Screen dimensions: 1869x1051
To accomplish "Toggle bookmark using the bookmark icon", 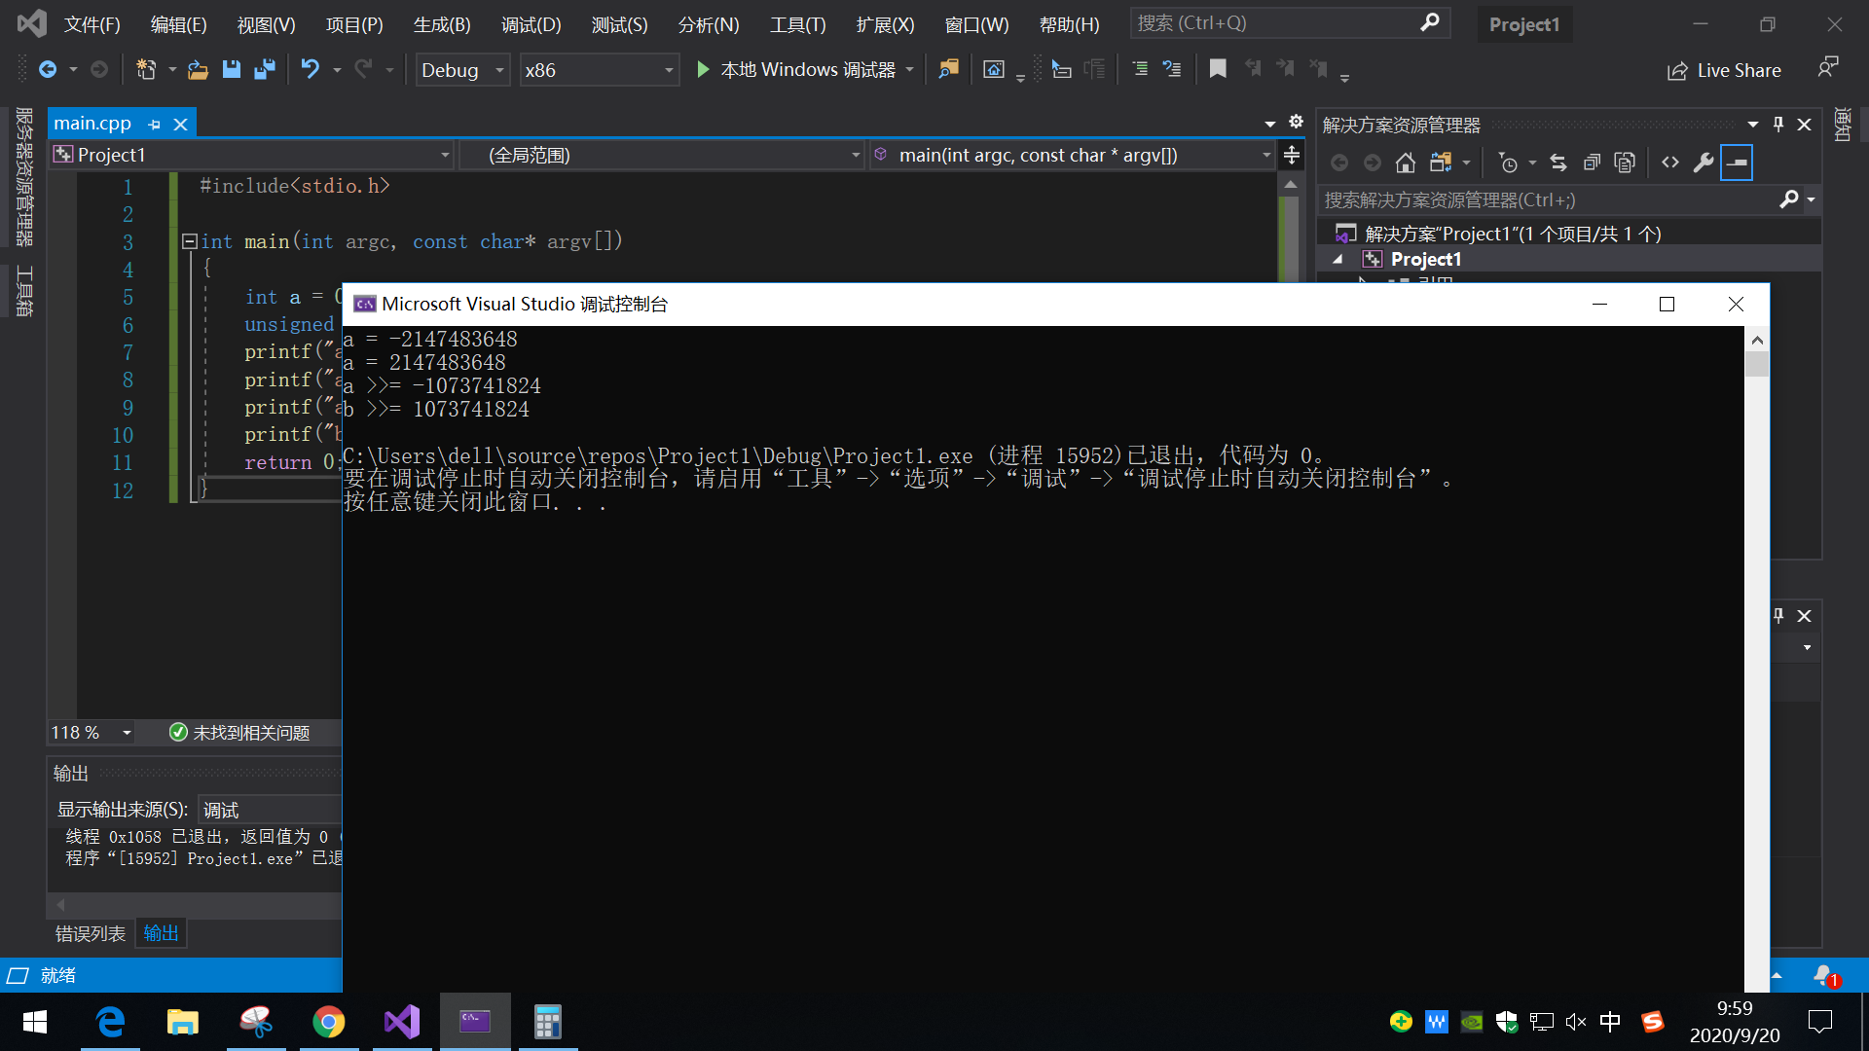I will 1217,69.
